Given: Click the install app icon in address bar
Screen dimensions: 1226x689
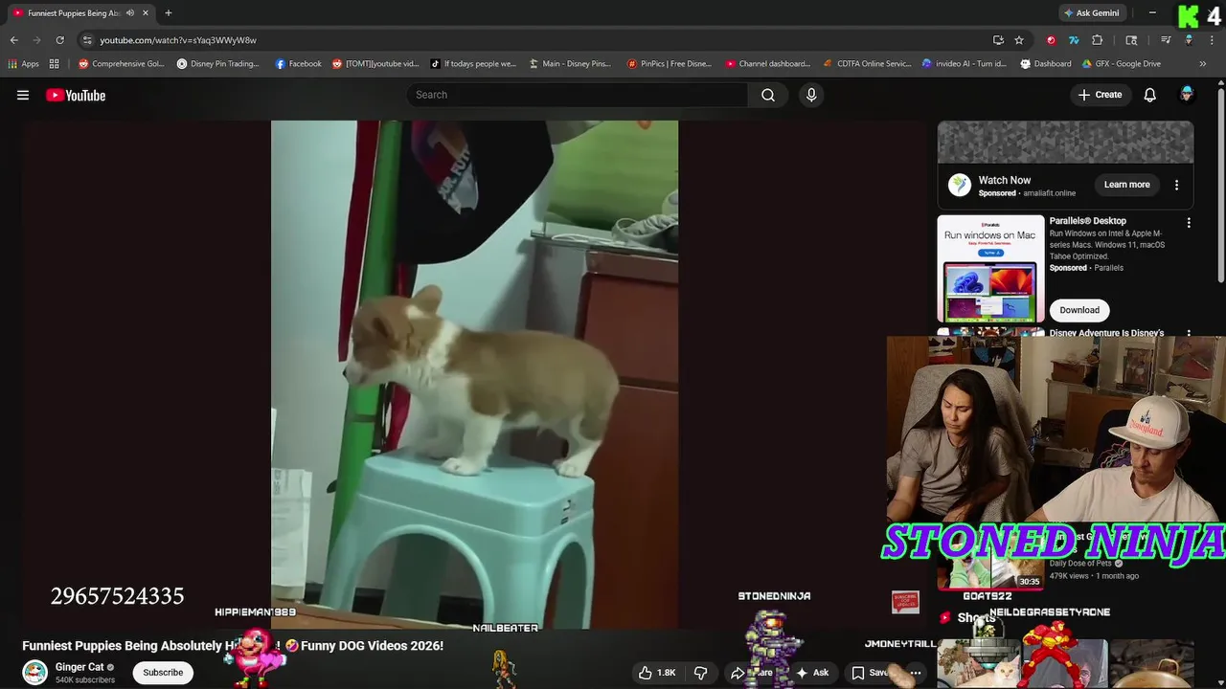Looking at the screenshot, I should (998, 40).
